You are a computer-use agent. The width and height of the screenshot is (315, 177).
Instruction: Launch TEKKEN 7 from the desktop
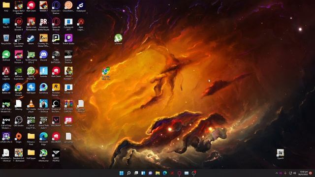(44, 6)
